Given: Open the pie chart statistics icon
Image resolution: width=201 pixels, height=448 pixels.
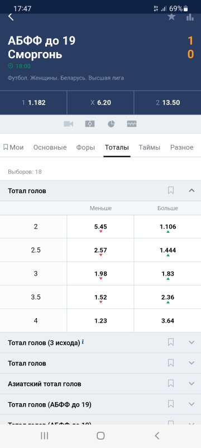Looking at the screenshot, I should click(x=111, y=124).
